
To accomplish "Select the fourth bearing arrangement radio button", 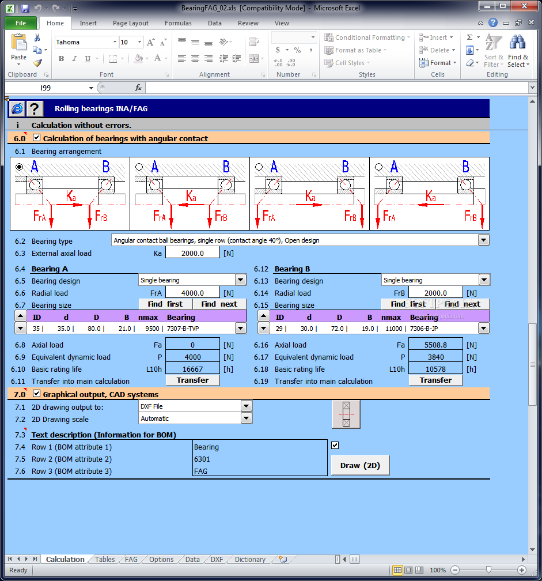I will pos(379,167).
